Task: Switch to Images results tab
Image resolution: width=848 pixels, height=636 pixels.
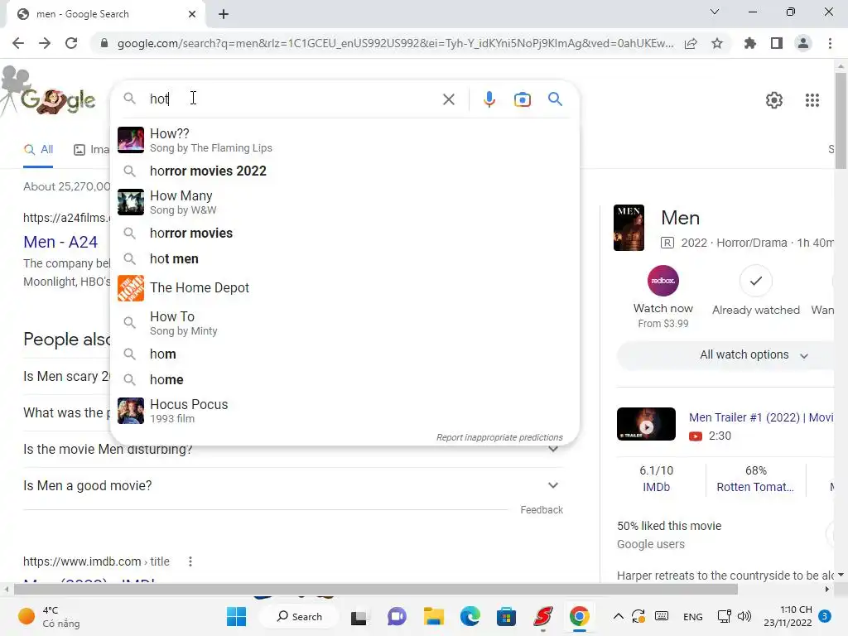Action: [x=91, y=150]
